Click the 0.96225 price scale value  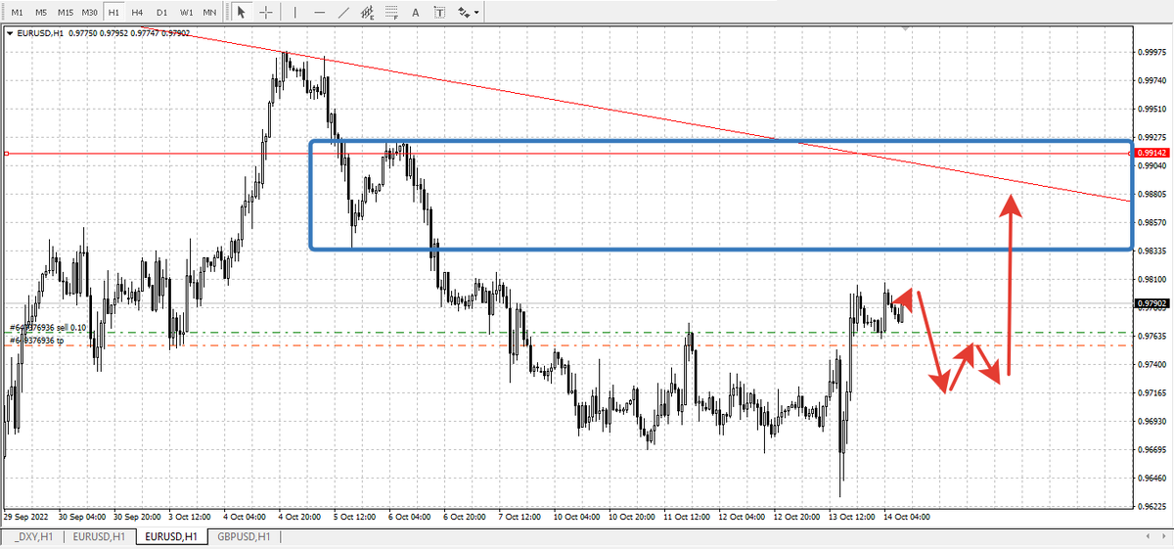click(x=1152, y=507)
